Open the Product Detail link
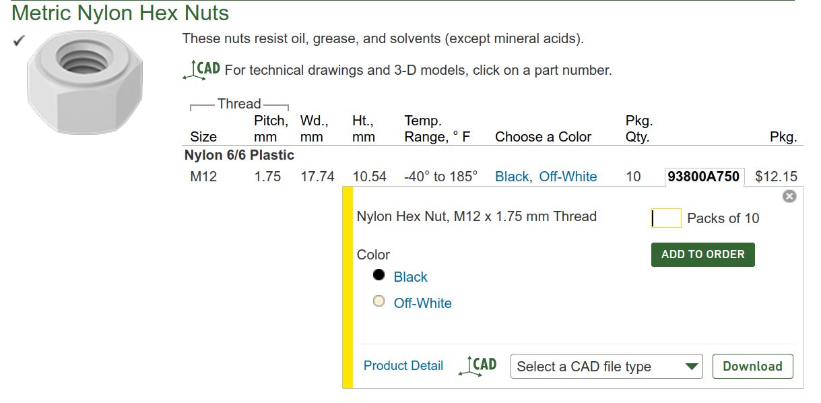The image size is (821, 403). click(x=403, y=366)
